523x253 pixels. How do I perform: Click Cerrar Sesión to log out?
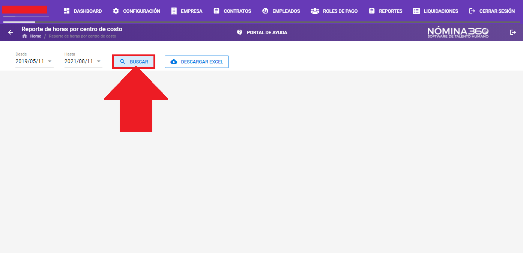pos(492,11)
